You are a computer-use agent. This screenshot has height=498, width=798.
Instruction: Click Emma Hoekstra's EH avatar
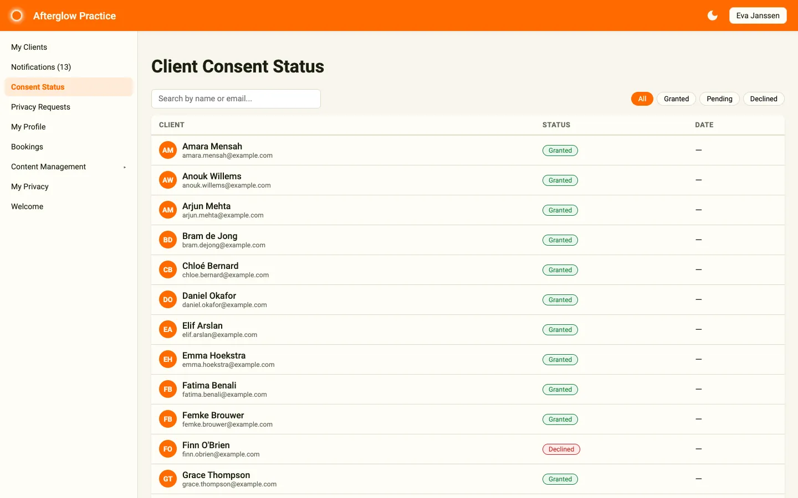point(168,359)
